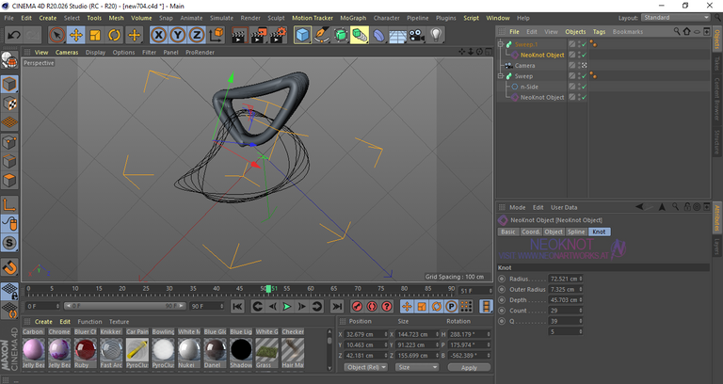Click the Make Editable icon

[x=9, y=60]
